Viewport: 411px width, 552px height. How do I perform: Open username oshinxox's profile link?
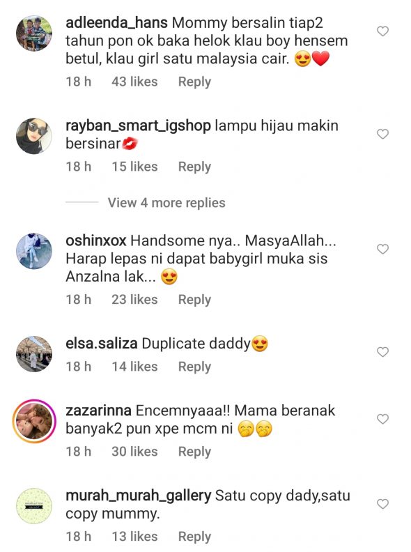95,240
